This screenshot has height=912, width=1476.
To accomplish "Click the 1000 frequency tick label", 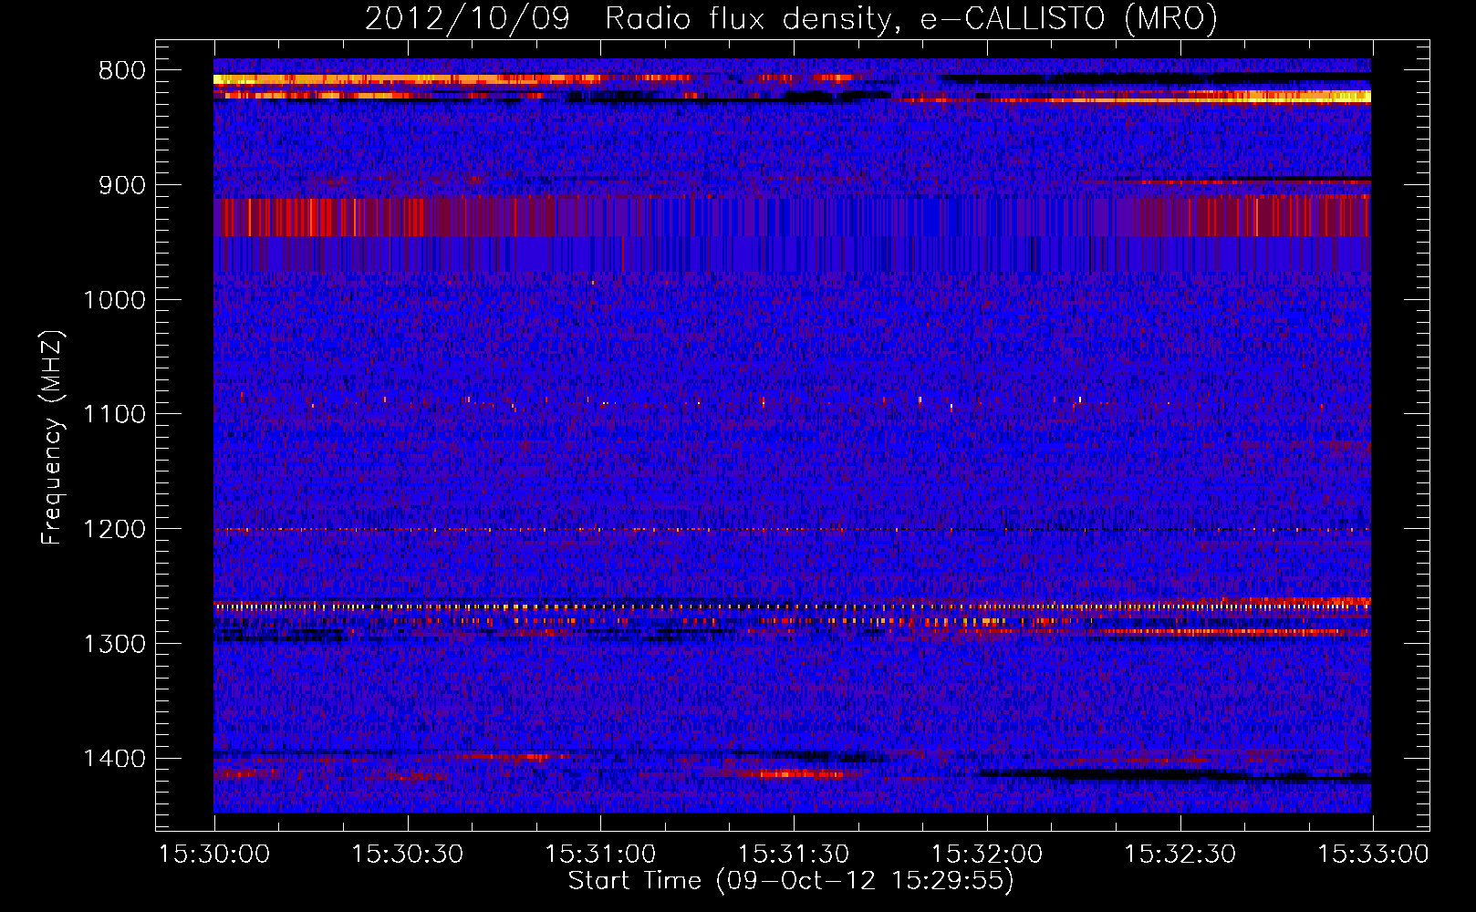I will coord(114,300).
